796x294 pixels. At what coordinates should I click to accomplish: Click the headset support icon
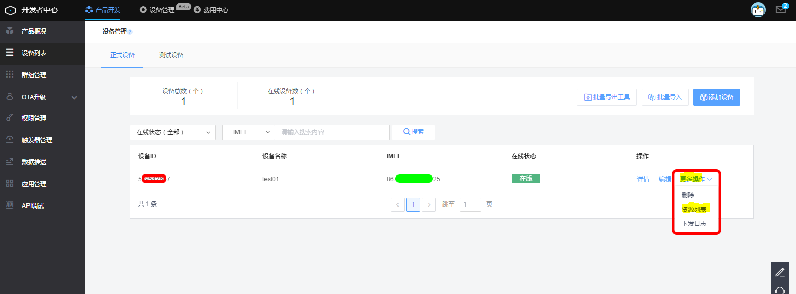click(x=780, y=291)
